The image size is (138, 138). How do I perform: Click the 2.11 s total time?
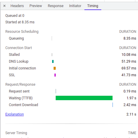pyautogui.click(x=131, y=114)
